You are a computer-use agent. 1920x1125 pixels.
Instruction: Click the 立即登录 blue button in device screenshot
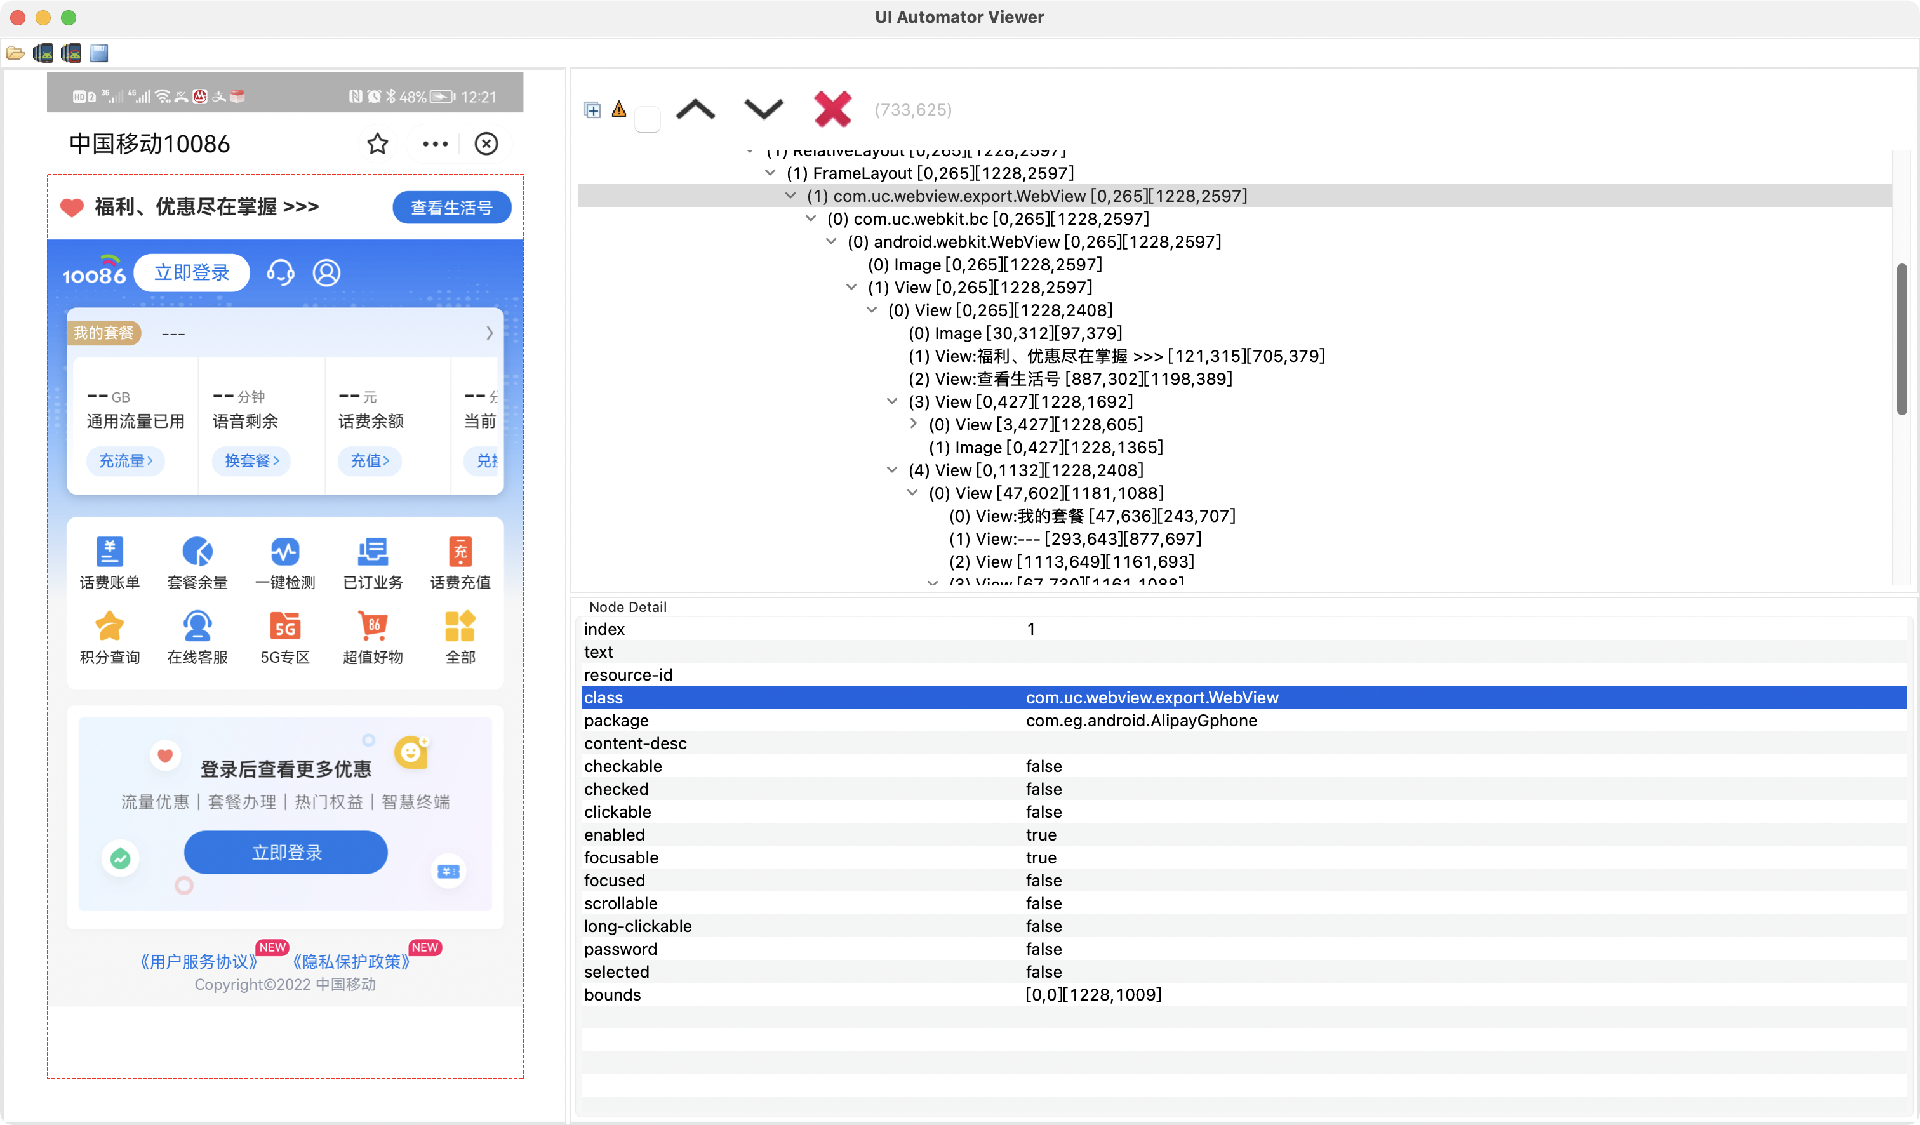(x=286, y=852)
